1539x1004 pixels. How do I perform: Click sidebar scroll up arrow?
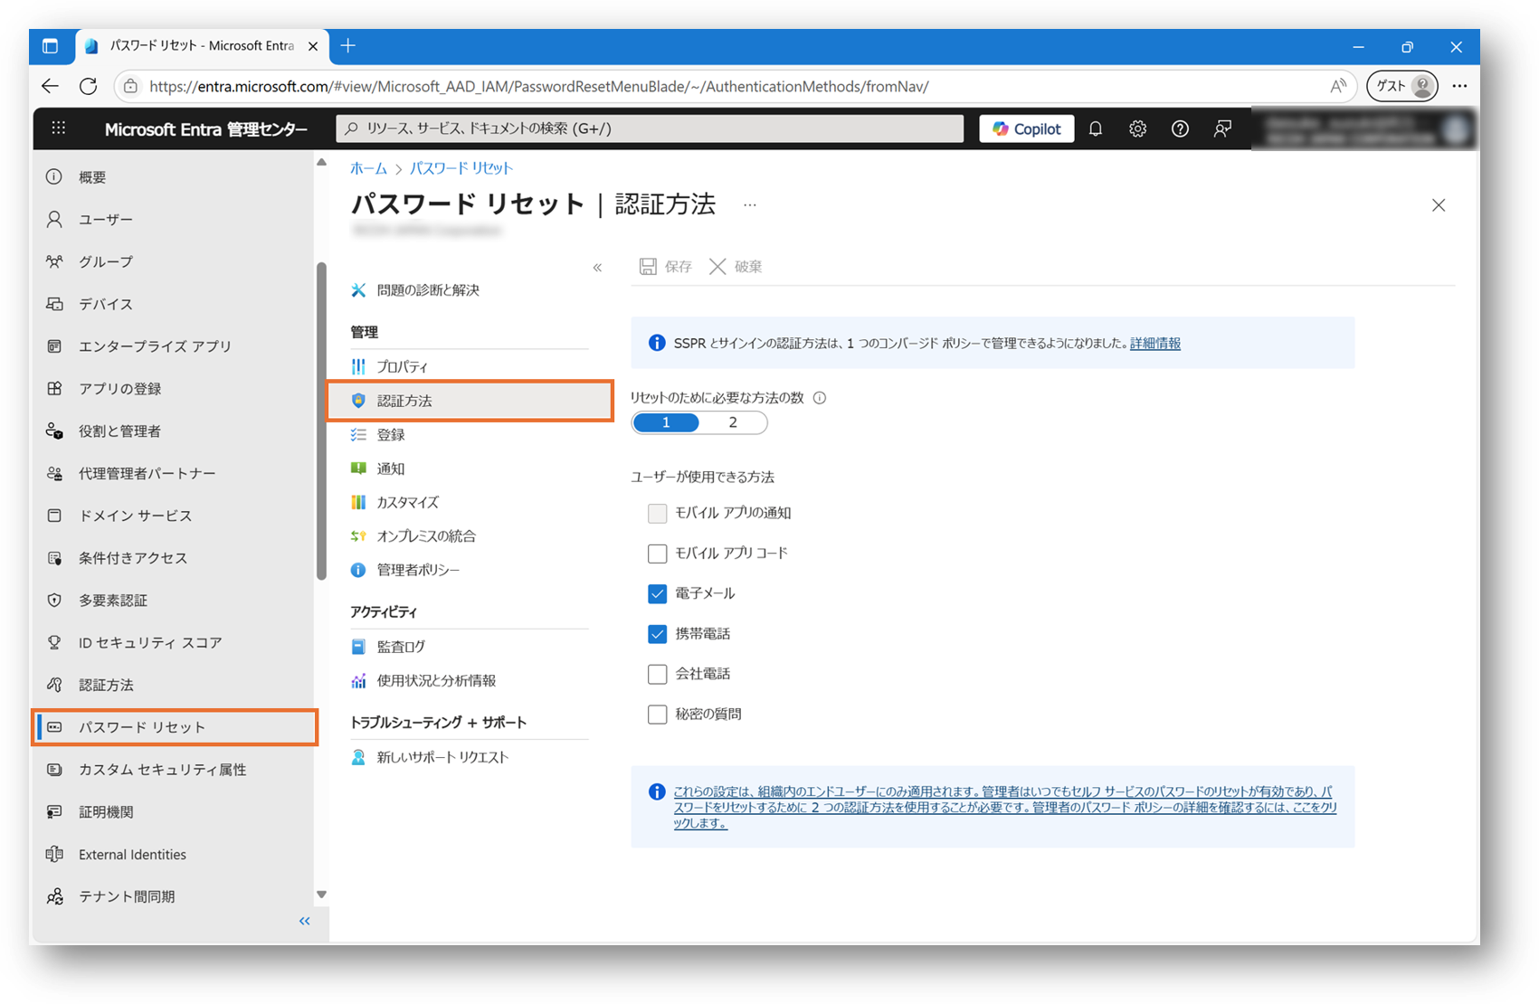pyautogui.click(x=321, y=163)
